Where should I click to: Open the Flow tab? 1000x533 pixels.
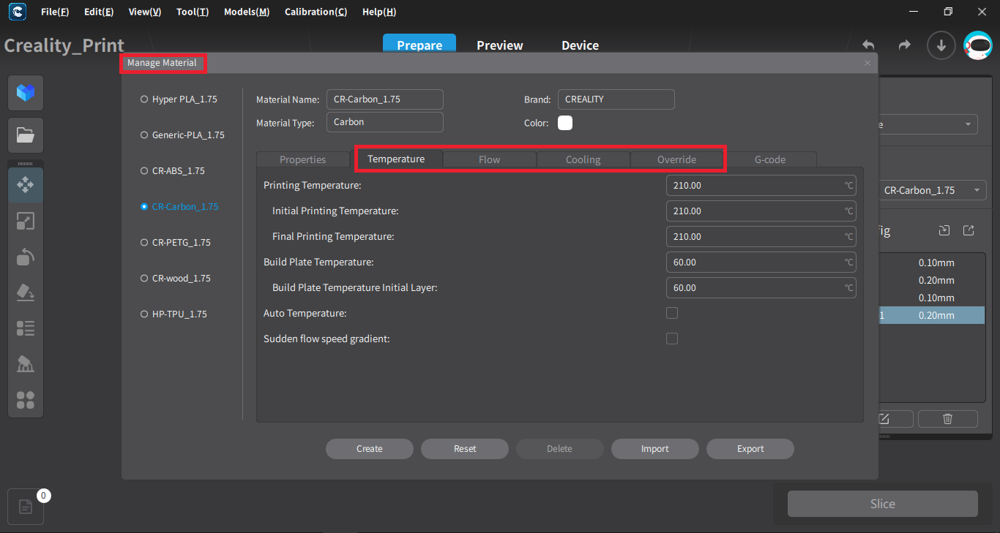point(490,159)
